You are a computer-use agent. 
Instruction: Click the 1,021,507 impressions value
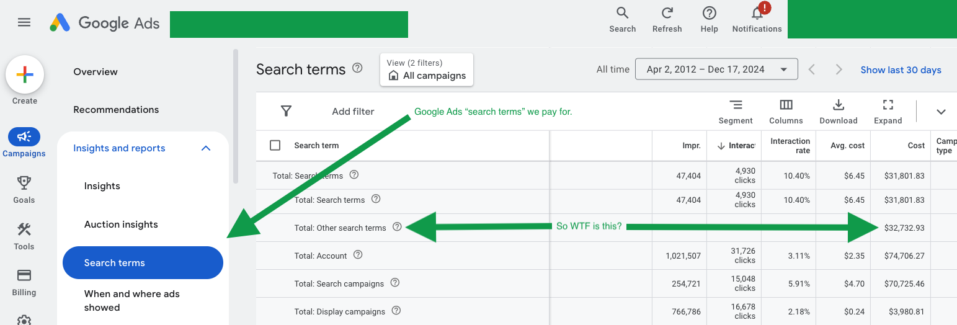(x=682, y=256)
